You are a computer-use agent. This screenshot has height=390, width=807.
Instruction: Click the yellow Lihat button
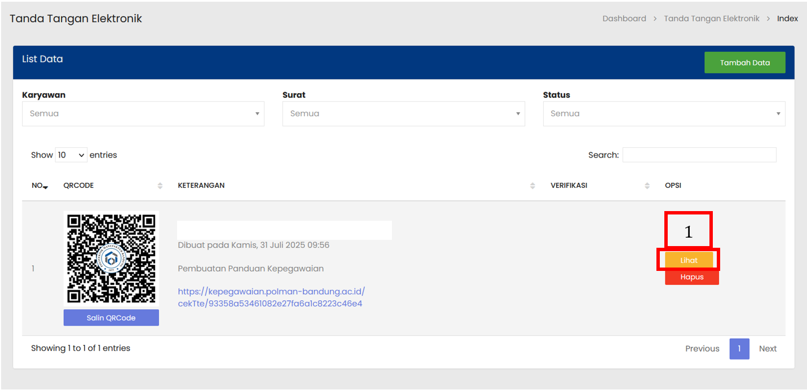(x=689, y=260)
